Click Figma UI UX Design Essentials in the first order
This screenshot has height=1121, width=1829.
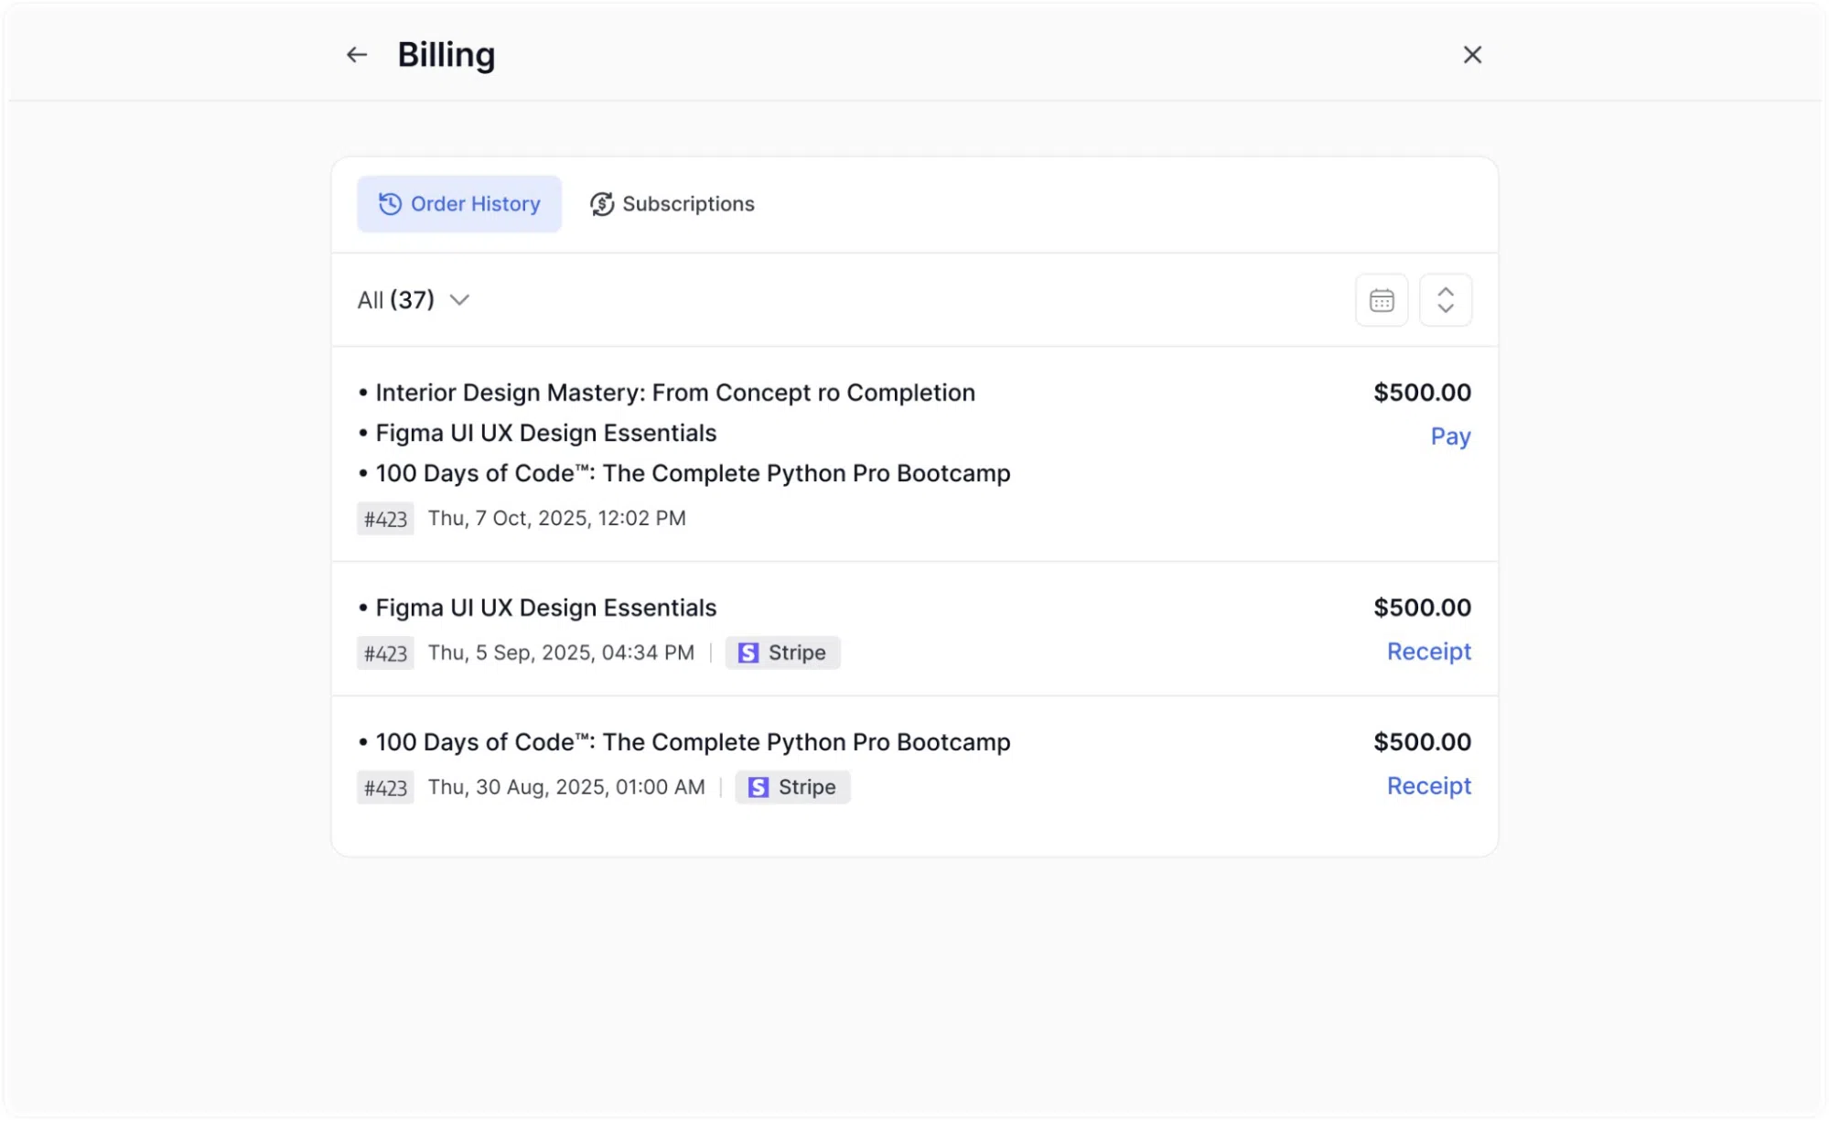point(546,433)
